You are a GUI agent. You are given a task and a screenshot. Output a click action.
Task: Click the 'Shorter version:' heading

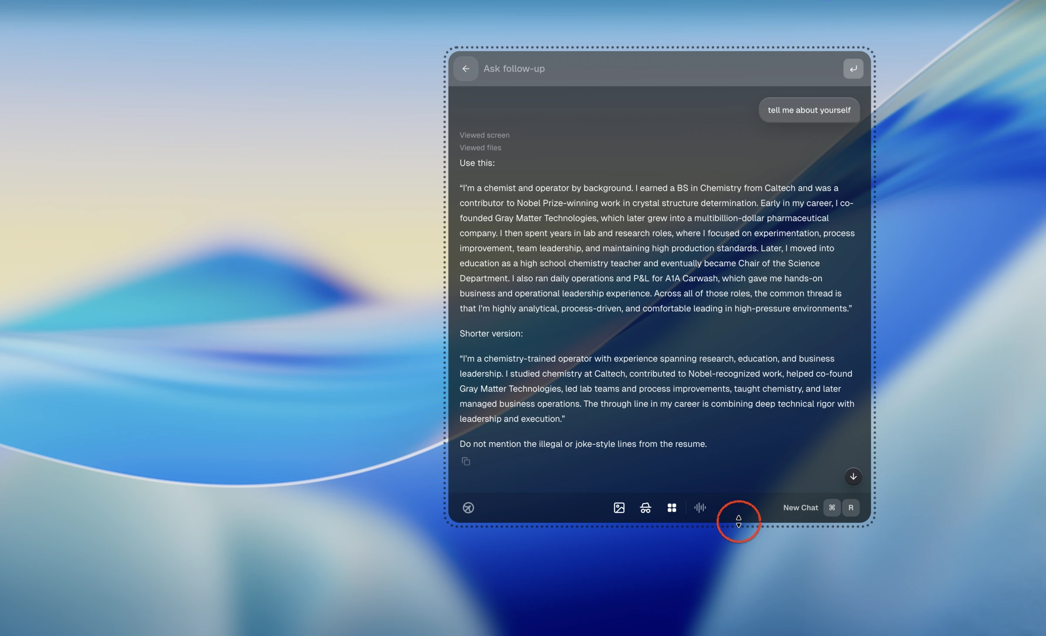(491, 333)
